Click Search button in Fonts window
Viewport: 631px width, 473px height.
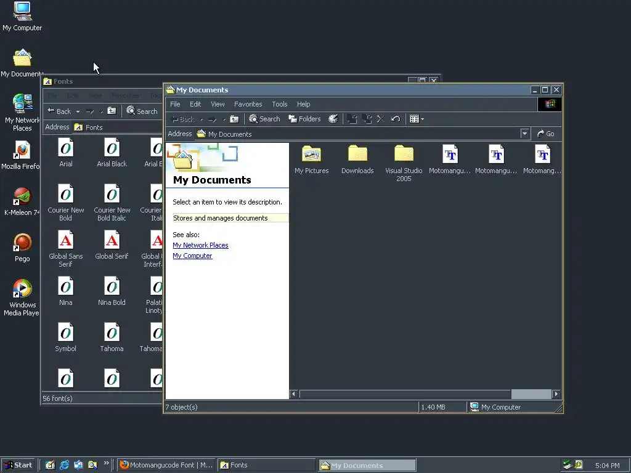[x=142, y=111]
